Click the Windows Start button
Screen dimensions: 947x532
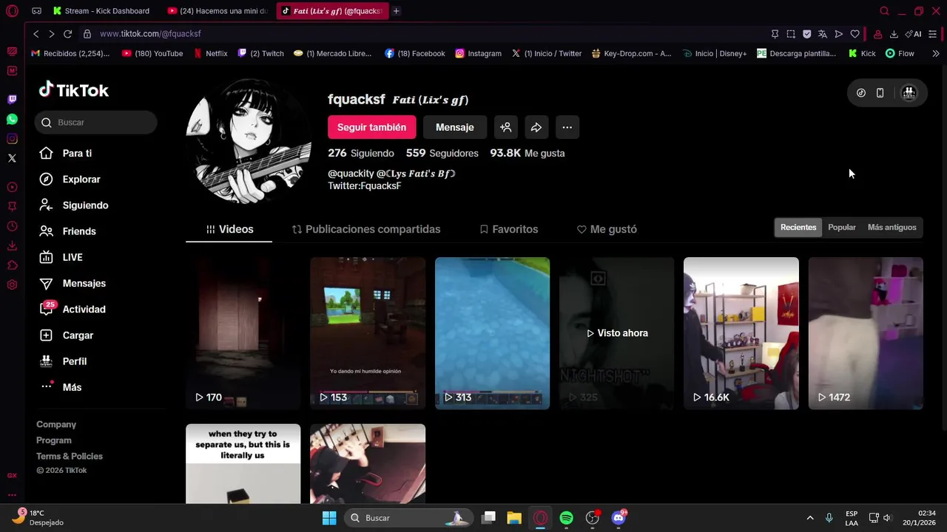click(x=329, y=518)
